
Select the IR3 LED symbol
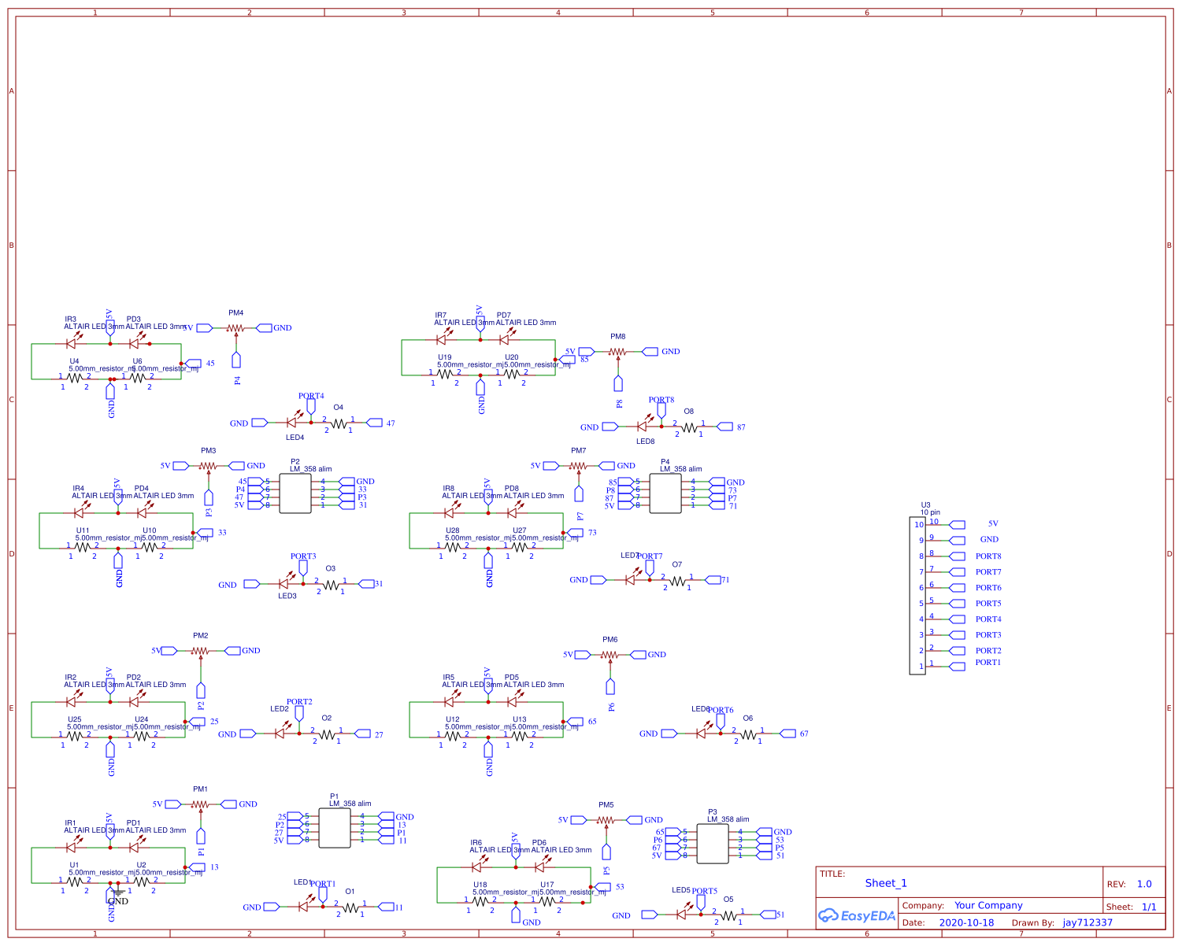pos(71,343)
